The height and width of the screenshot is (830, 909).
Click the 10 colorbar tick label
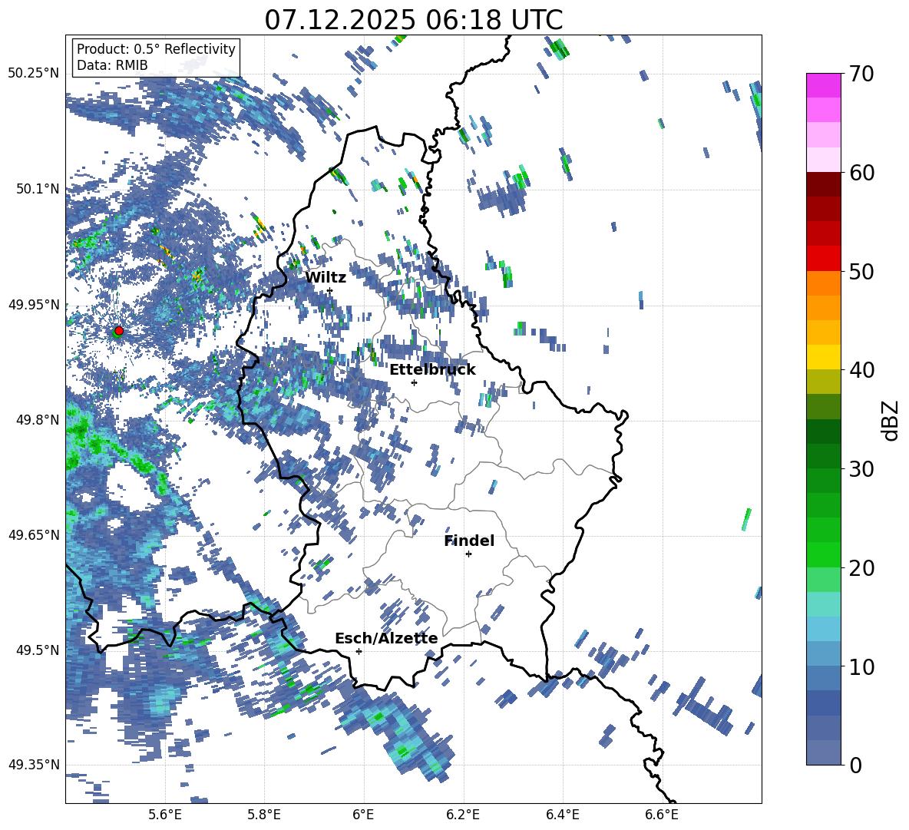pos(861,666)
